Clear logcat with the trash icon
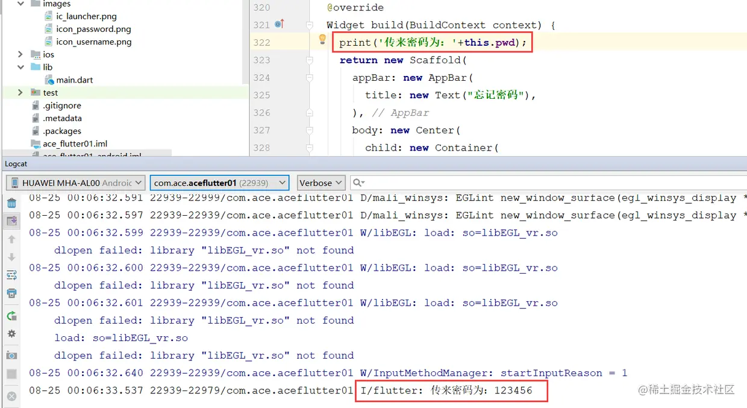Image resolution: width=747 pixels, height=408 pixels. (x=11, y=203)
